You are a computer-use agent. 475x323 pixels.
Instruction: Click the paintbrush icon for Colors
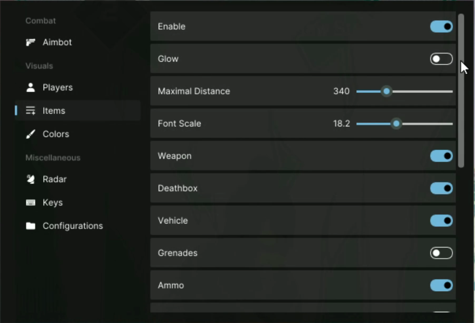pos(31,134)
